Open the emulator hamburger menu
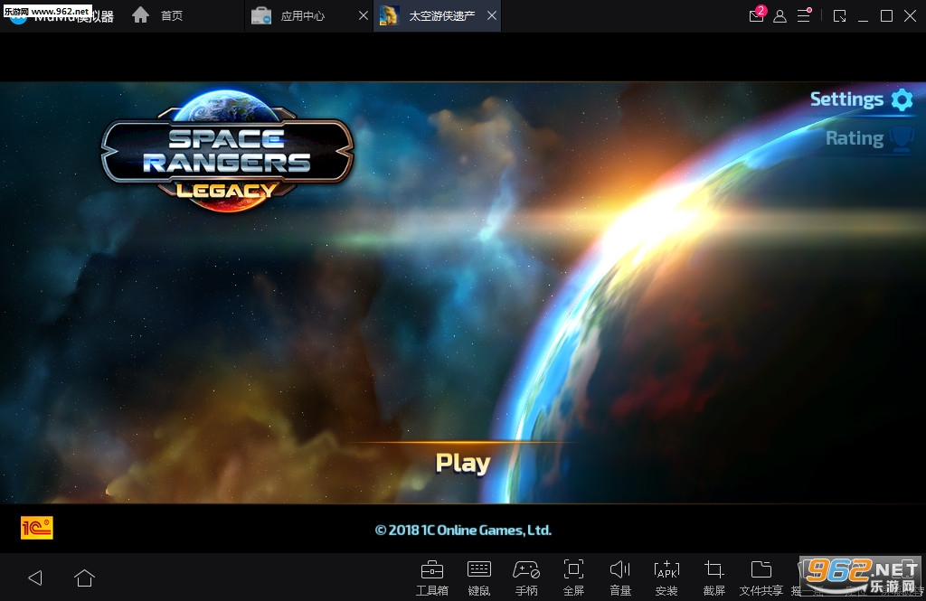Image resolution: width=926 pixels, height=601 pixels. point(804,15)
